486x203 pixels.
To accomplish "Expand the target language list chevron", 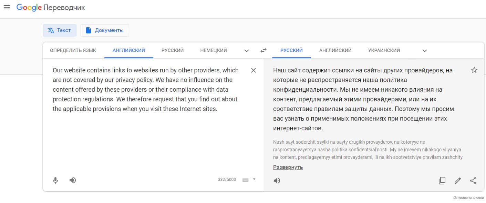I will click(x=425, y=51).
